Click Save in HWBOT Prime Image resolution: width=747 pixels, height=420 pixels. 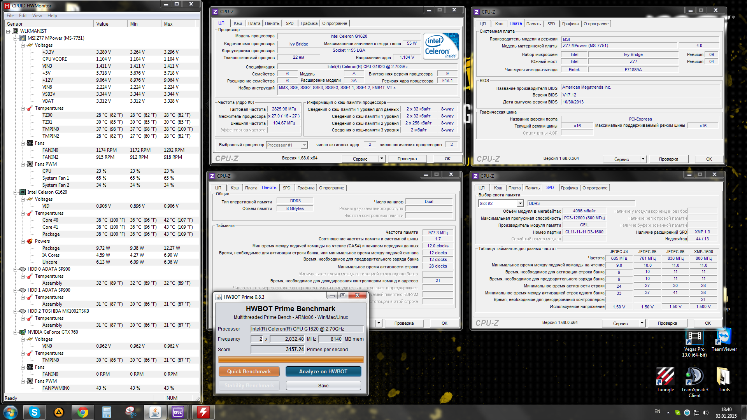tap(323, 385)
